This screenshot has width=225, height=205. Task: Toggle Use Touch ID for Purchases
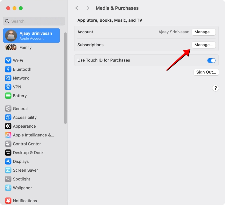pyautogui.click(x=211, y=60)
